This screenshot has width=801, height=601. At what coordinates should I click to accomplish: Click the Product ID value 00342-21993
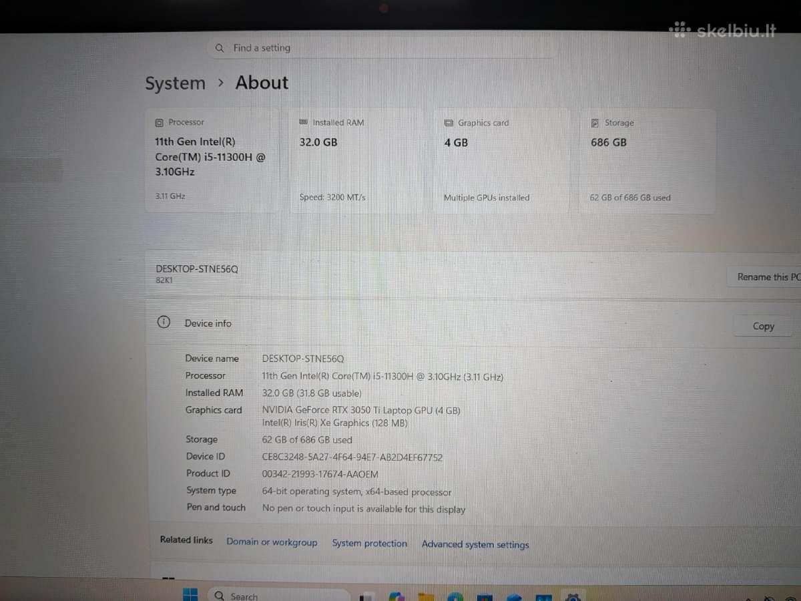[320, 474]
